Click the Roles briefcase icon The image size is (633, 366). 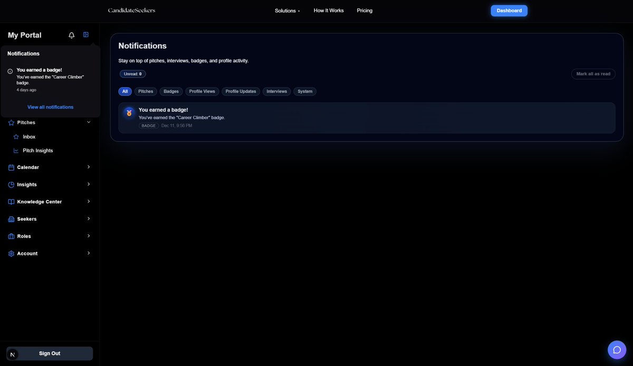click(11, 236)
